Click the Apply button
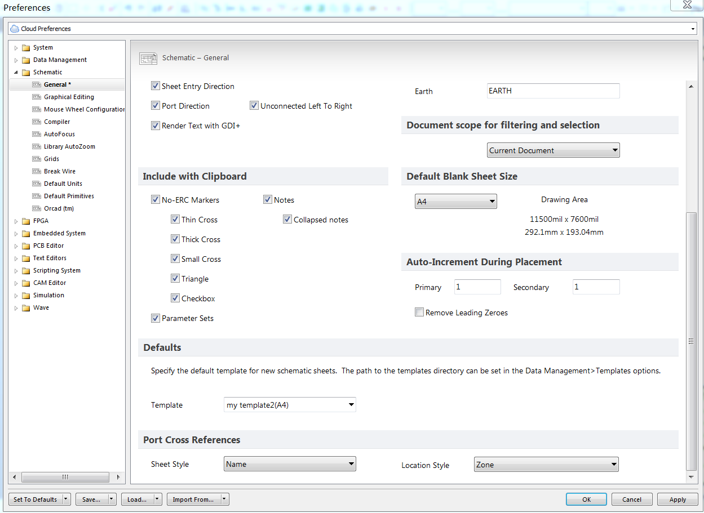704x513 pixels. pyautogui.click(x=678, y=499)
